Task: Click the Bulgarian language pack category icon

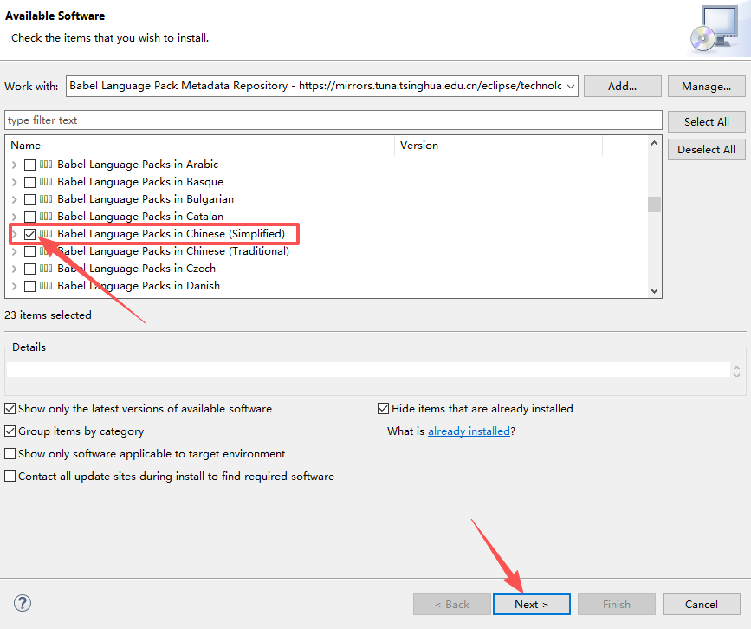Action: [x=46, y=198]
